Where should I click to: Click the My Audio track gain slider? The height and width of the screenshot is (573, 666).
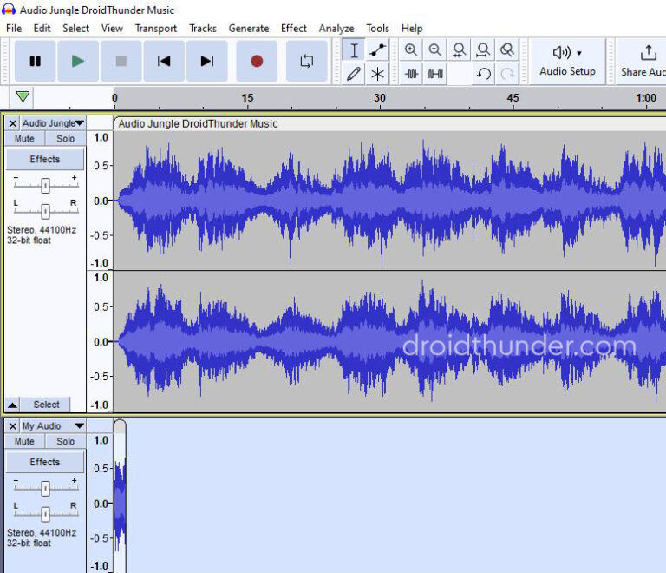pyautogui.click(x=45, y=489)
